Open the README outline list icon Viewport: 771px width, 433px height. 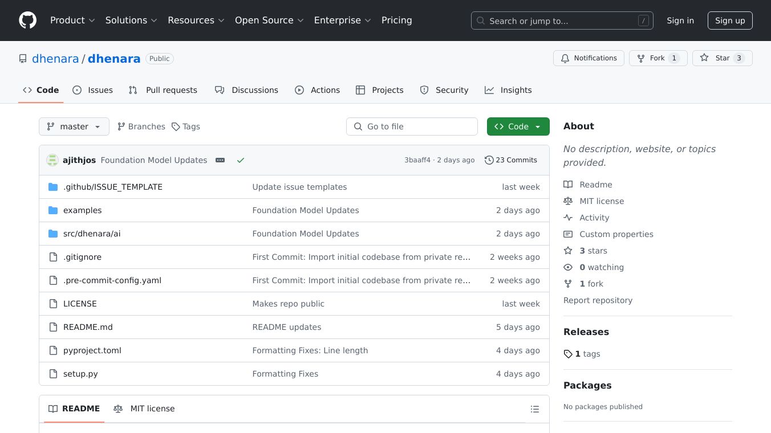(534, 409)
